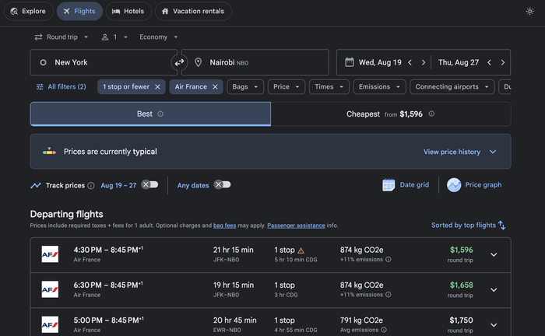The height and width of the screenshot is (336, 545).
Task: Open the Price graph
Action: point(474,185)
